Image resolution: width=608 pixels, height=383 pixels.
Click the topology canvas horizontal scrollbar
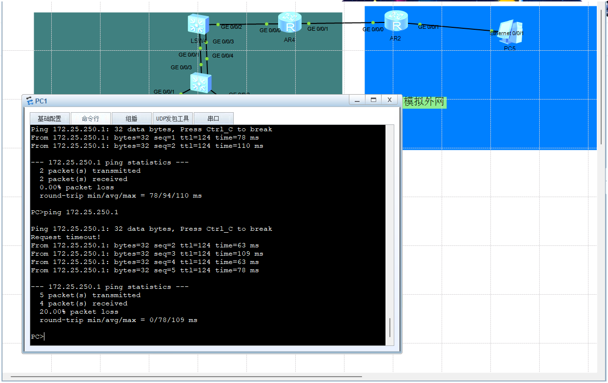pos(186,376)
